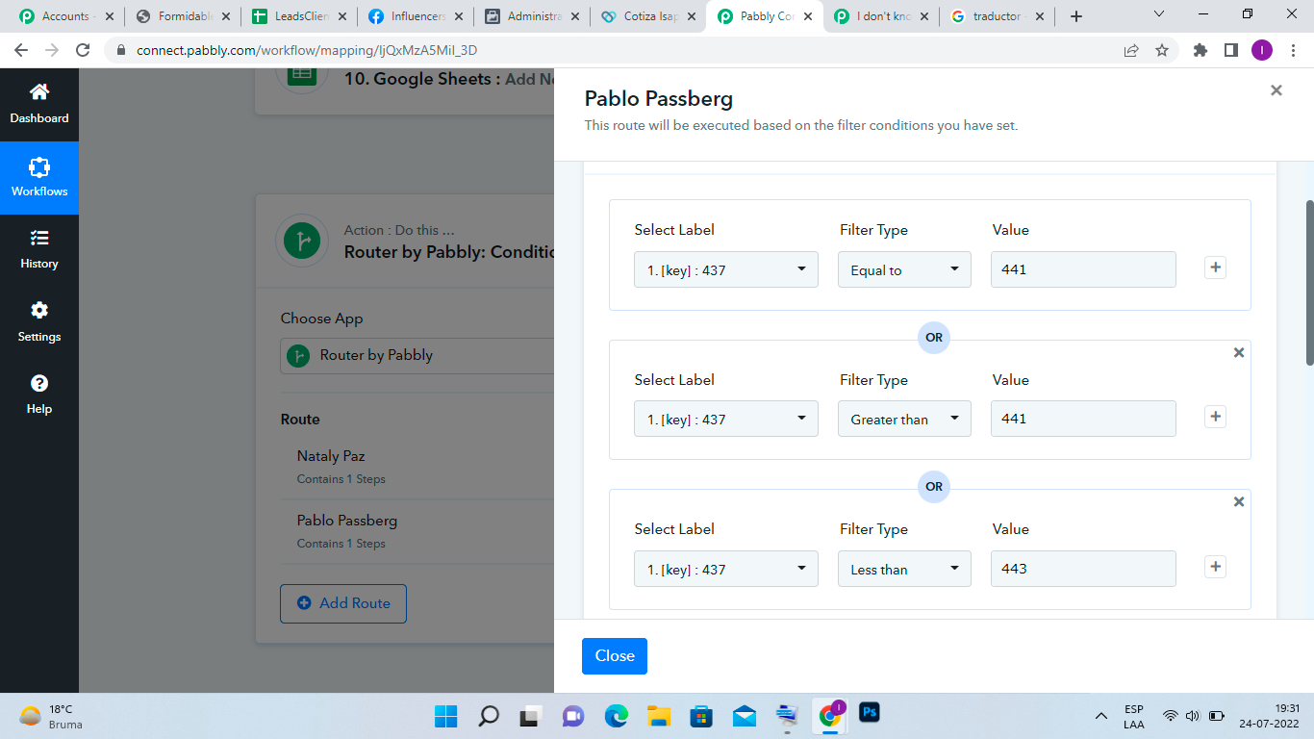
Task: Open the tab search dropdown
Action: tap(1159, 14)
